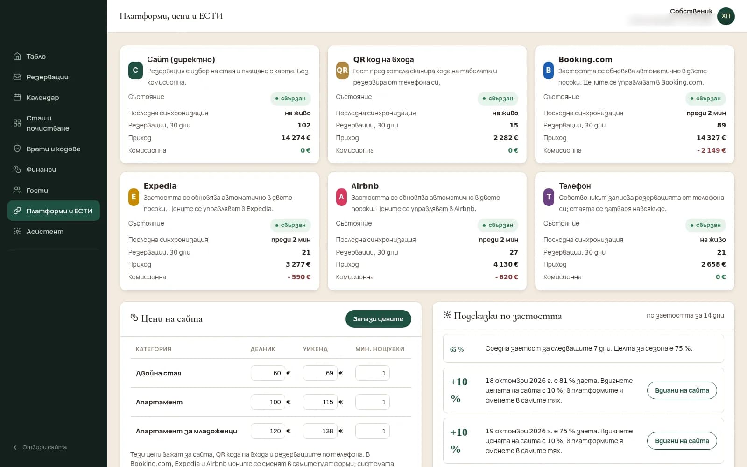The width and height of the screenshot is (747, 467).
Task: Edit Апартамент weekday price 100 field
Action: click(x=268, y=402)
